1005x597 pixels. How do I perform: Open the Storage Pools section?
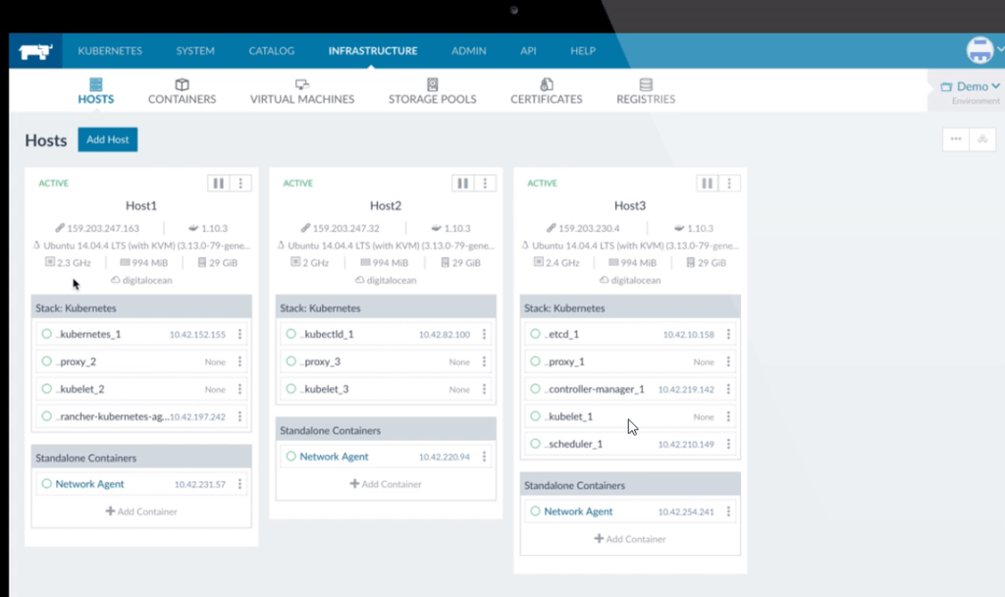tap(432, 91)
